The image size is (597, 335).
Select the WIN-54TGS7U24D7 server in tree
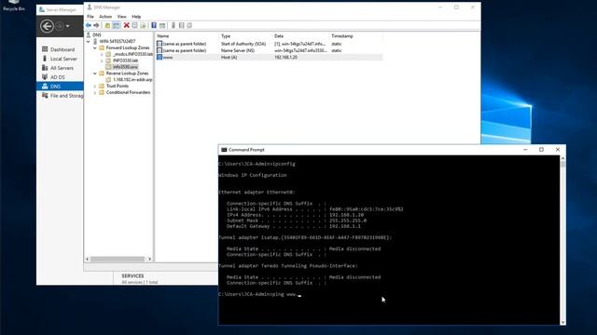[118, 41]
